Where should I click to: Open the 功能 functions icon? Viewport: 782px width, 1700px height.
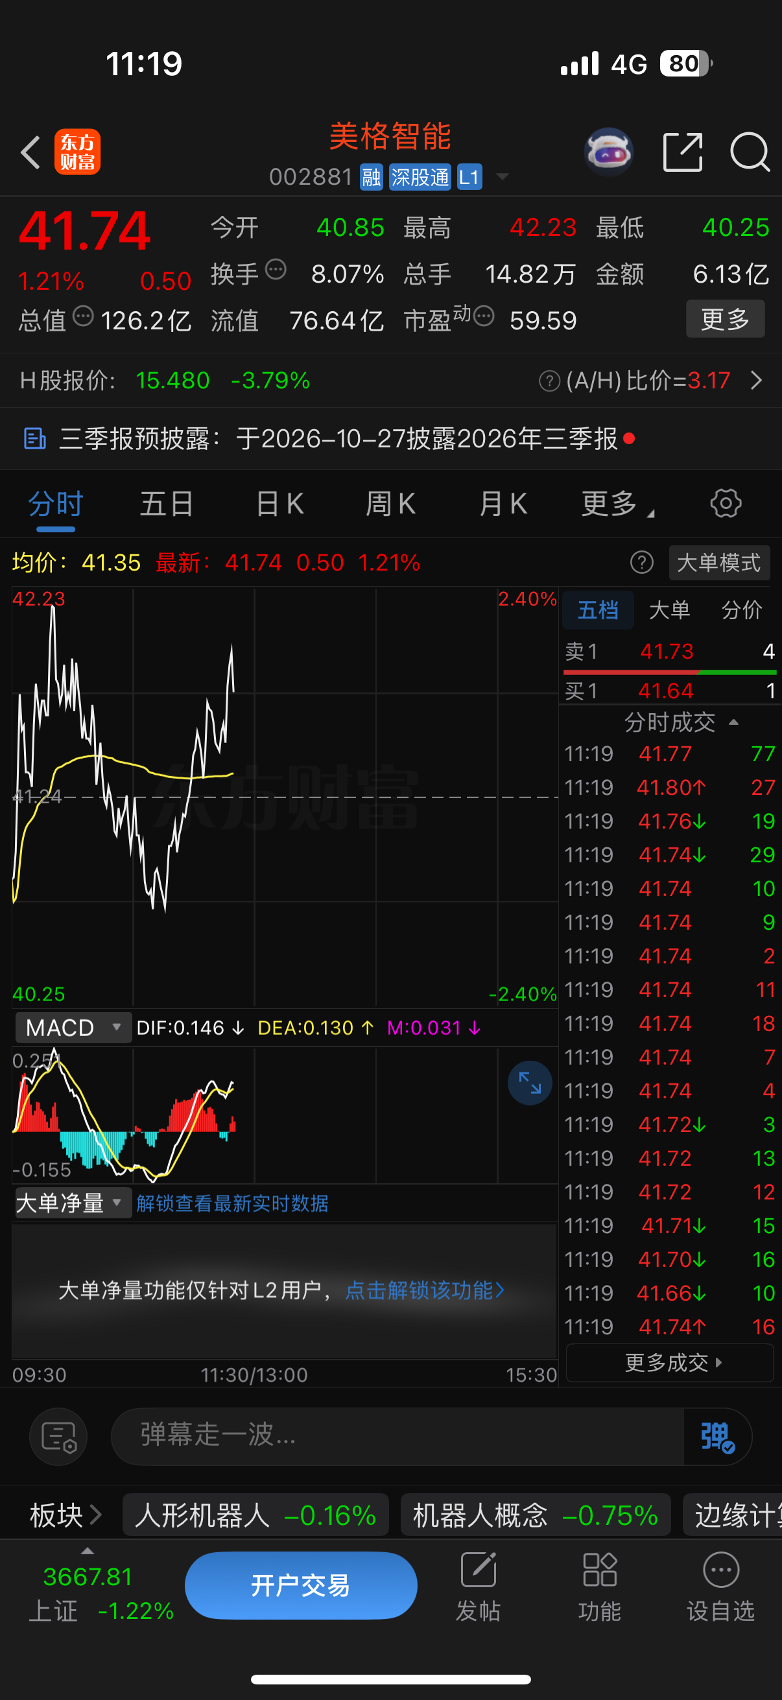coord(599,1587)
